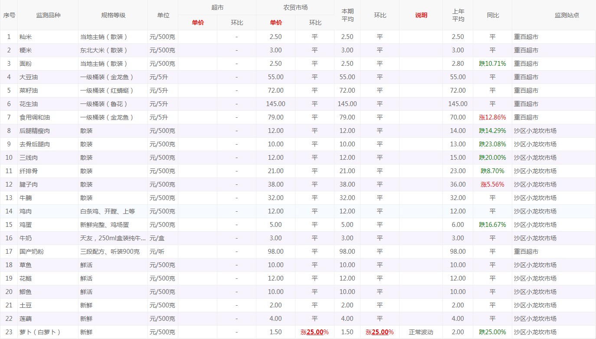Click the 超市 group header
Viewport: 596px width, 339px height.
(x=217, y=8)
